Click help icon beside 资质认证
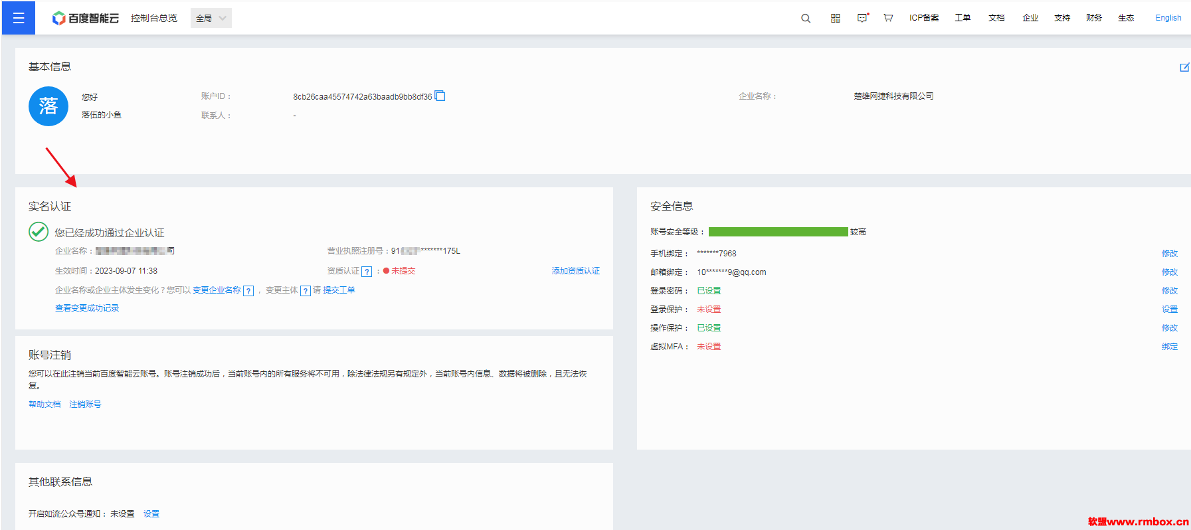The width and height of the screenshot is (1191, 530). [x=367, y=272]
